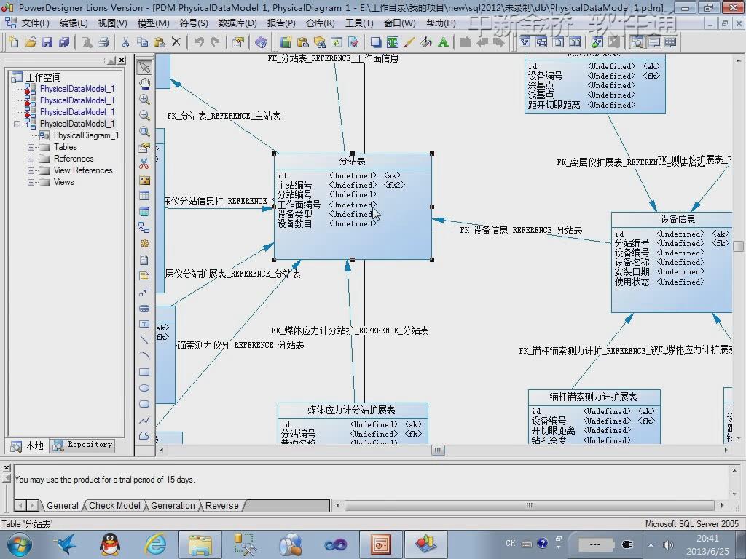This screenshot has height=559, width=746.
Task: Open the file explorer taskbar icon
Action: click(x=200, y=544)
